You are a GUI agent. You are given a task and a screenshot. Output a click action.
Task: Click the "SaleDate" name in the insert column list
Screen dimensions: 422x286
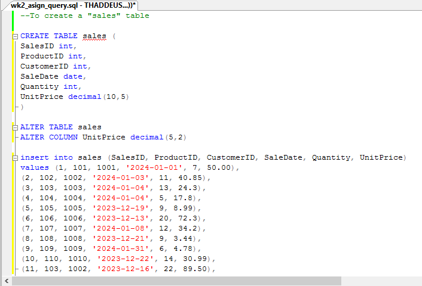[283, 157]
